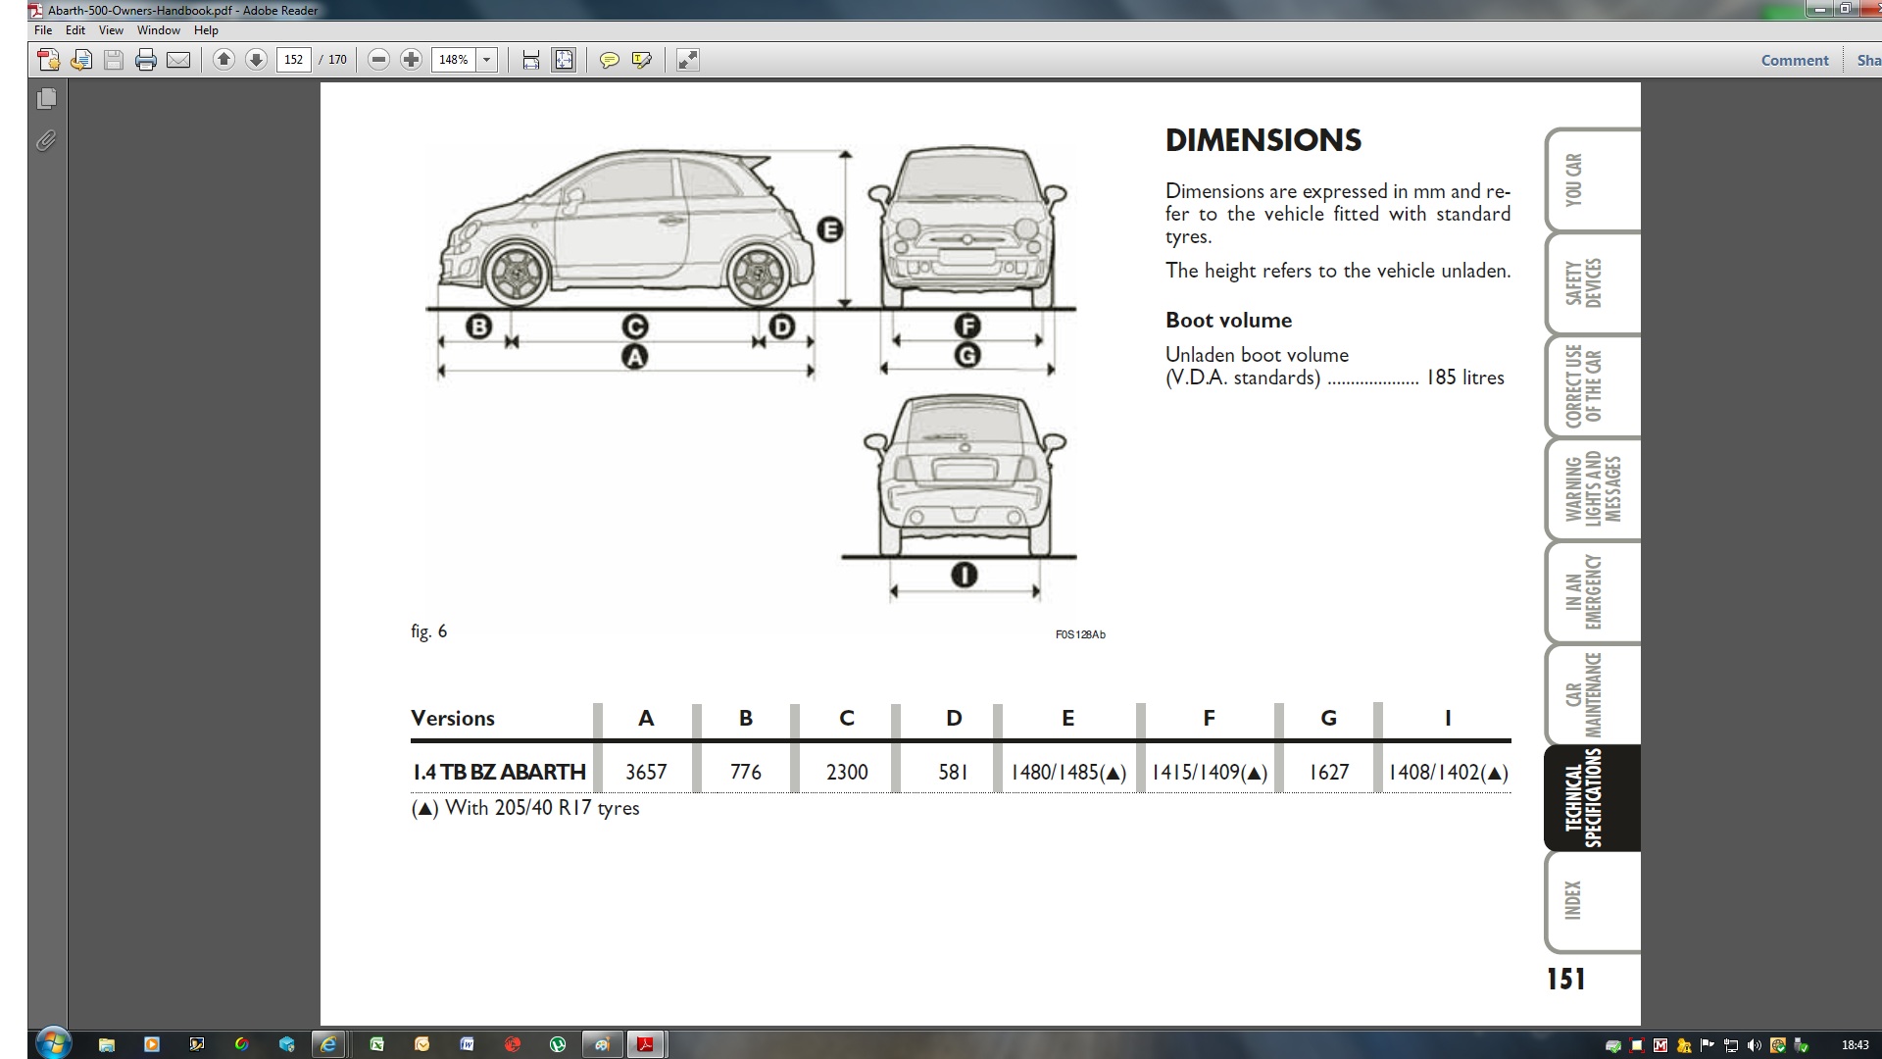
Task: Open uTorrent from the taskbar
Action: coord(557,1044)
